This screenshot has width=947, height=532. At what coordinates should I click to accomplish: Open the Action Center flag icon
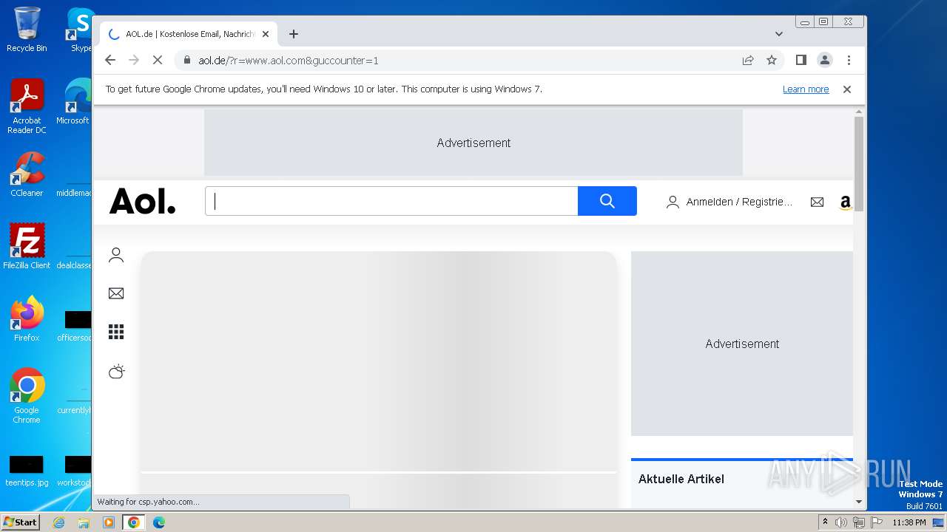click(875, 522)
